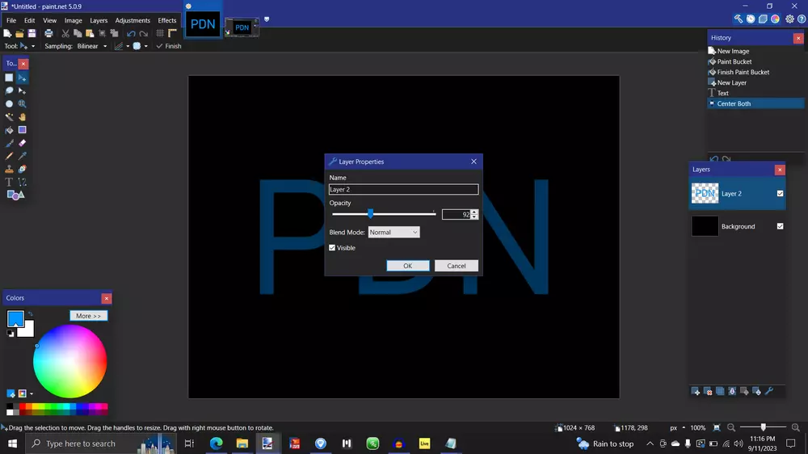Click the More >> button in Colors
808x454 pixels.
click(x=89, y=316)
